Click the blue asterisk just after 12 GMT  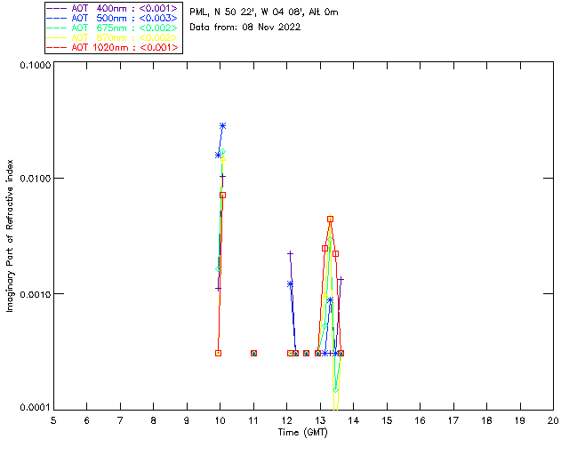click(x=290, y=283)
